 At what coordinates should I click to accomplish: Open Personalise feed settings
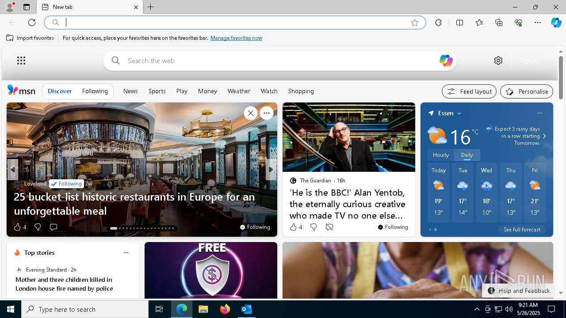coord(527,91)
